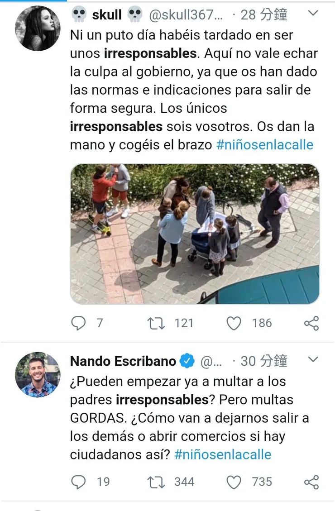Open #niñosenlacalle hashtag in Nando's tweet
The width and height of the screenshot is (335, 511).
point(223,454)
